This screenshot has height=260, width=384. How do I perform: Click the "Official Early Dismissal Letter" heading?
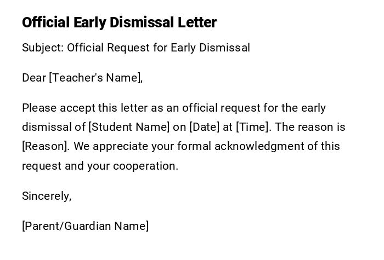(x=119, y=22)
